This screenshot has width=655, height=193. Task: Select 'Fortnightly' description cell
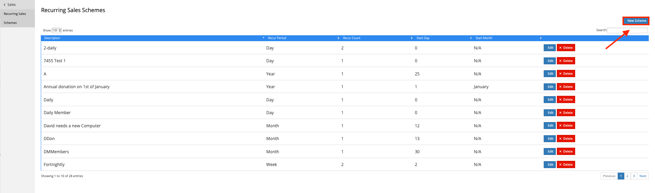54,165
